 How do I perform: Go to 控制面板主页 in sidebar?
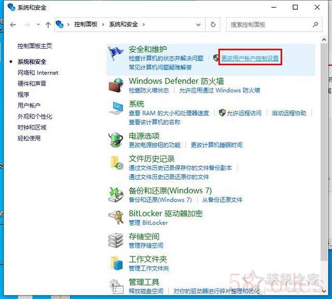coord(35,46)
